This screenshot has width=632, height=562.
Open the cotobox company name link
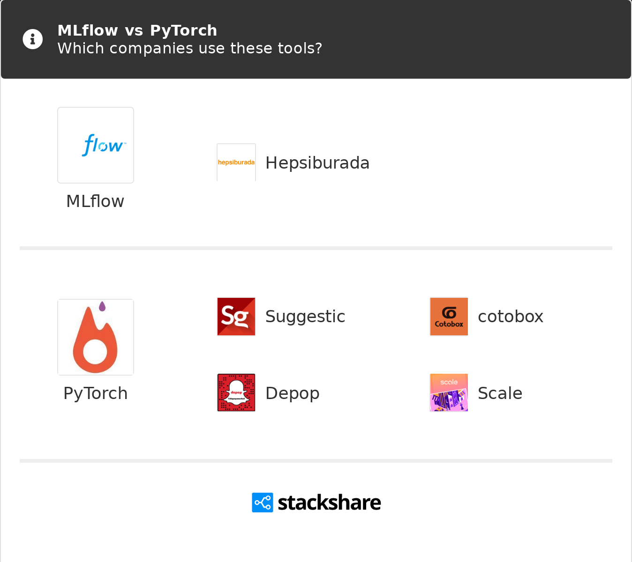coord(511,317)
